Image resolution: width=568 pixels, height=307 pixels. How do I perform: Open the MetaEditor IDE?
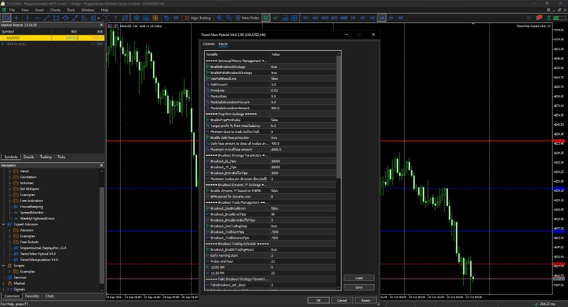click(176, 18)
